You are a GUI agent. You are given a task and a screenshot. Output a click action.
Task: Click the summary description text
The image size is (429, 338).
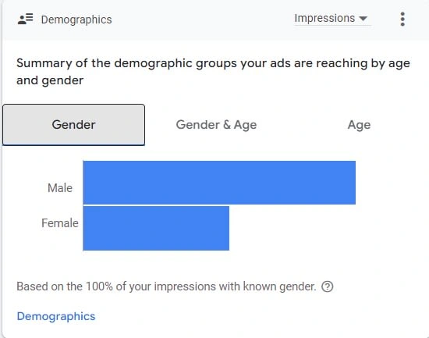(213, 72)
